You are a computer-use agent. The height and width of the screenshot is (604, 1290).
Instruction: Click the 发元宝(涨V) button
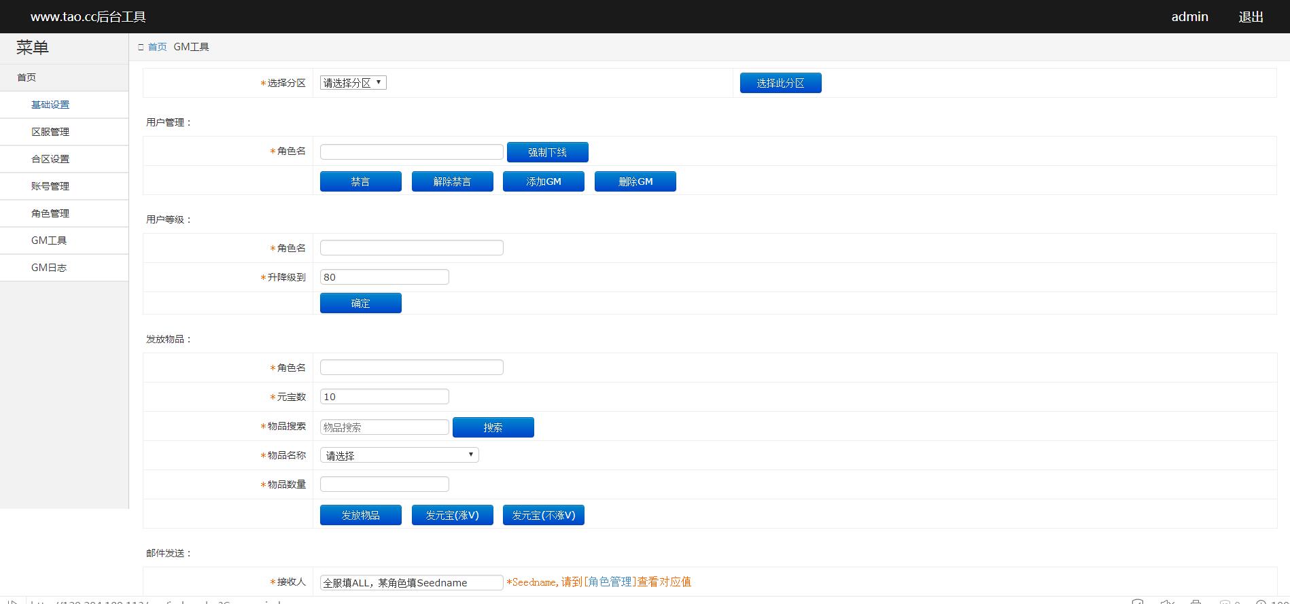[x=452, y=515]
